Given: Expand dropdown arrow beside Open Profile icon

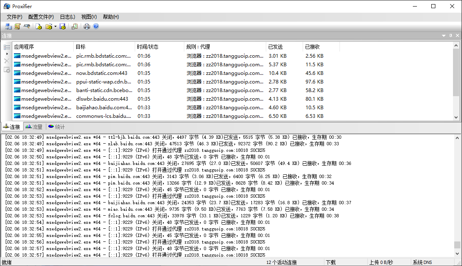Looking at the screenshot, I should (55, 27).
